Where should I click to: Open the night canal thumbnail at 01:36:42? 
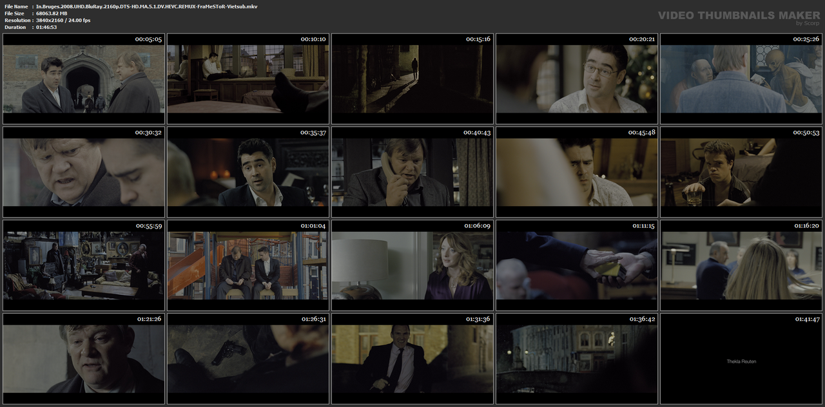(577, 359)
